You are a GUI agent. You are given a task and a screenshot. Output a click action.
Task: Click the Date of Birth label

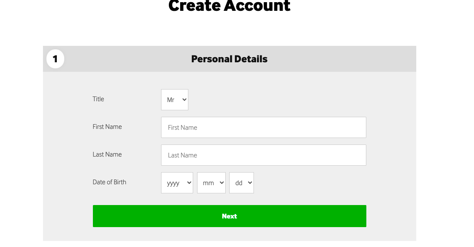(109, 182)
